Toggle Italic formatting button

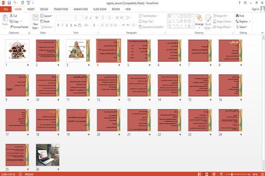(x=62, y=25)
